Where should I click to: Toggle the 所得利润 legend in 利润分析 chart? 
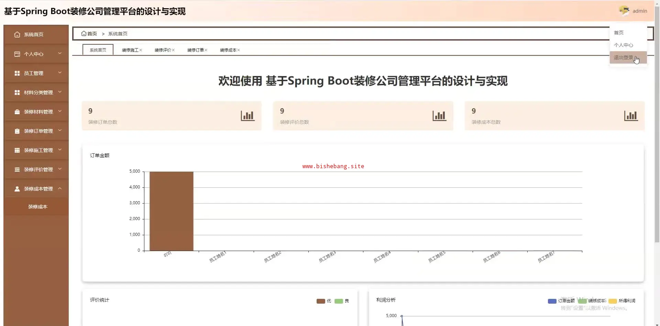(x=613, y=301)
